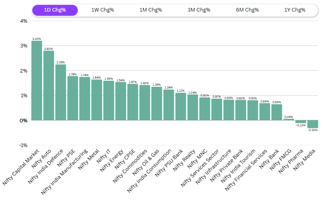Viewport: 323px width, 200px height.
Task: Select the Nifty Oil & Gas bar
Action: pyautogui.click(x=157, y=104)
